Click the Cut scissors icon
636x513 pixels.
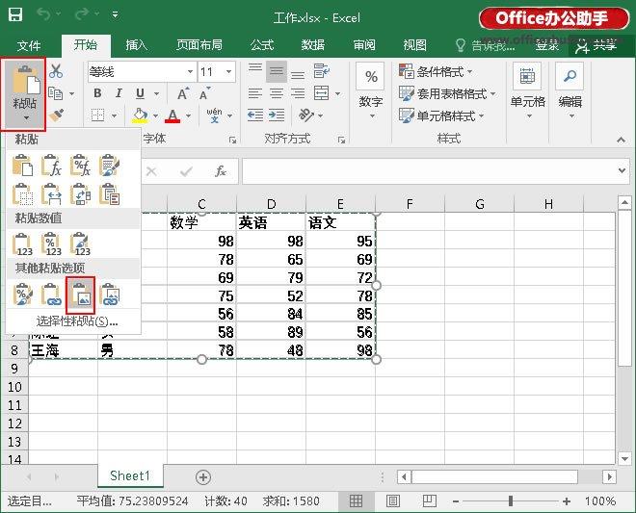point(56,71)
